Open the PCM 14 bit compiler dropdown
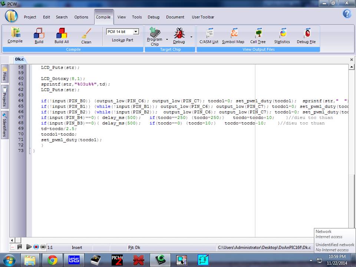 136,32
